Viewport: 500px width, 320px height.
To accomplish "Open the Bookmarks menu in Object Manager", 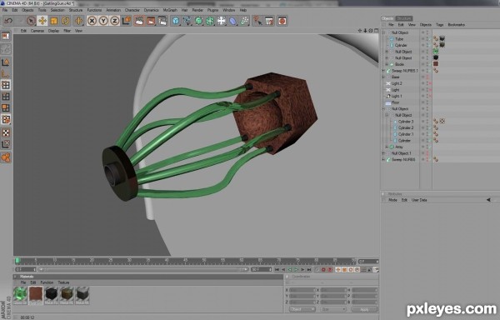I will click(x=457, y=24).
